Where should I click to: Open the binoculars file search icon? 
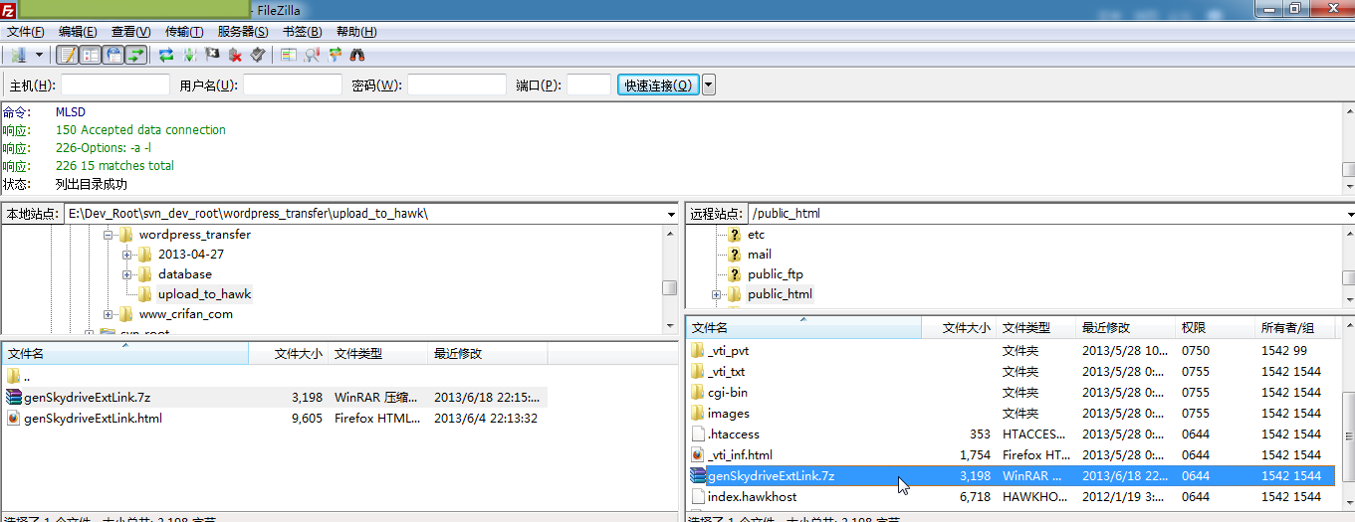tap(357, 55)
